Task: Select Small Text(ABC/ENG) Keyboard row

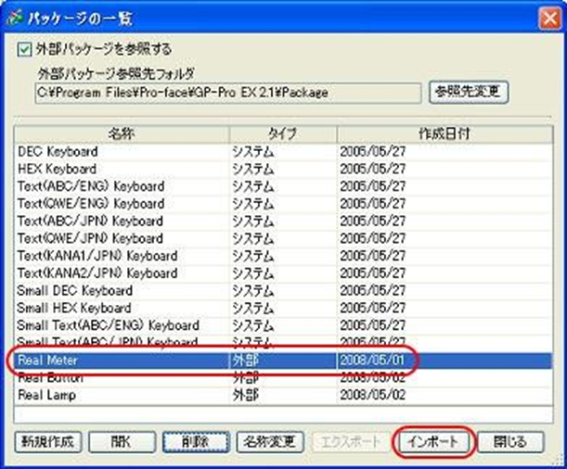Action: click(x=284, y=325)
